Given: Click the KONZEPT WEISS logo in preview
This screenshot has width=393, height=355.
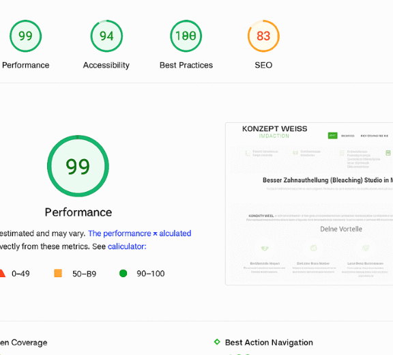Looking at the screenshot, I should pyautogui.click(x=274, y=132).
